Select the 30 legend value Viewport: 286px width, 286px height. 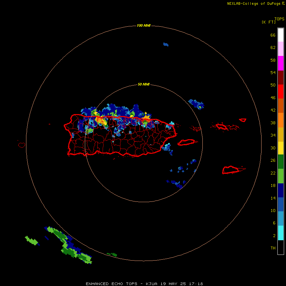(x=273, y=148)
